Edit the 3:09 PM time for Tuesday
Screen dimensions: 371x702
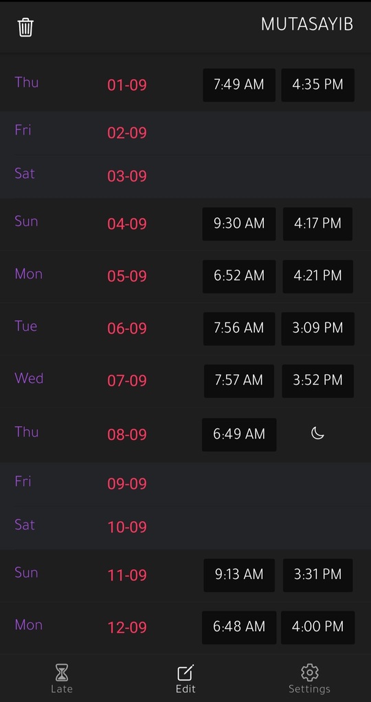[317, 328]
